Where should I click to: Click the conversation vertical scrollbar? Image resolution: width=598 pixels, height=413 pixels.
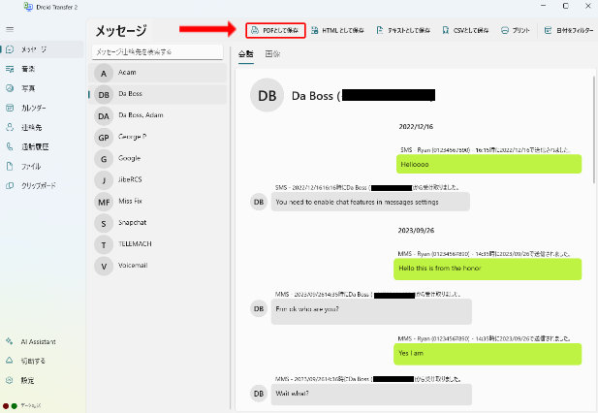(x=593, y=129)
